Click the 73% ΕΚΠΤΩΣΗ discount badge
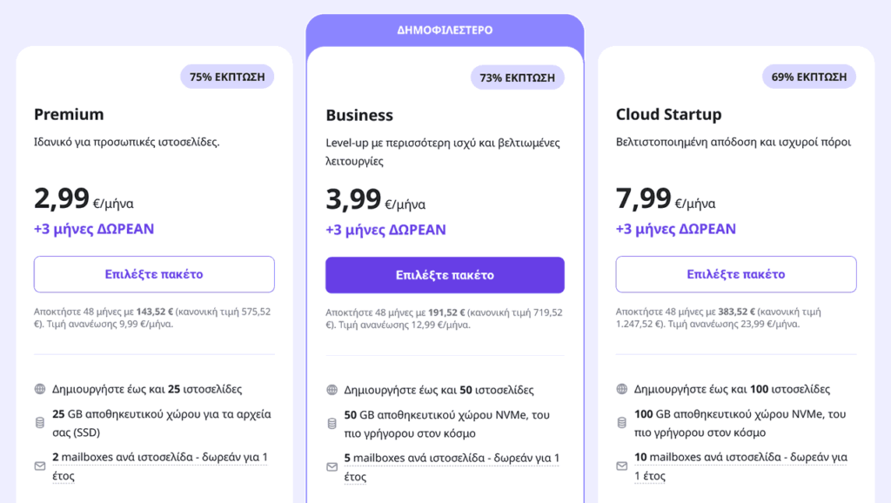Screen dimensions: 891x503 coord(517,77)
